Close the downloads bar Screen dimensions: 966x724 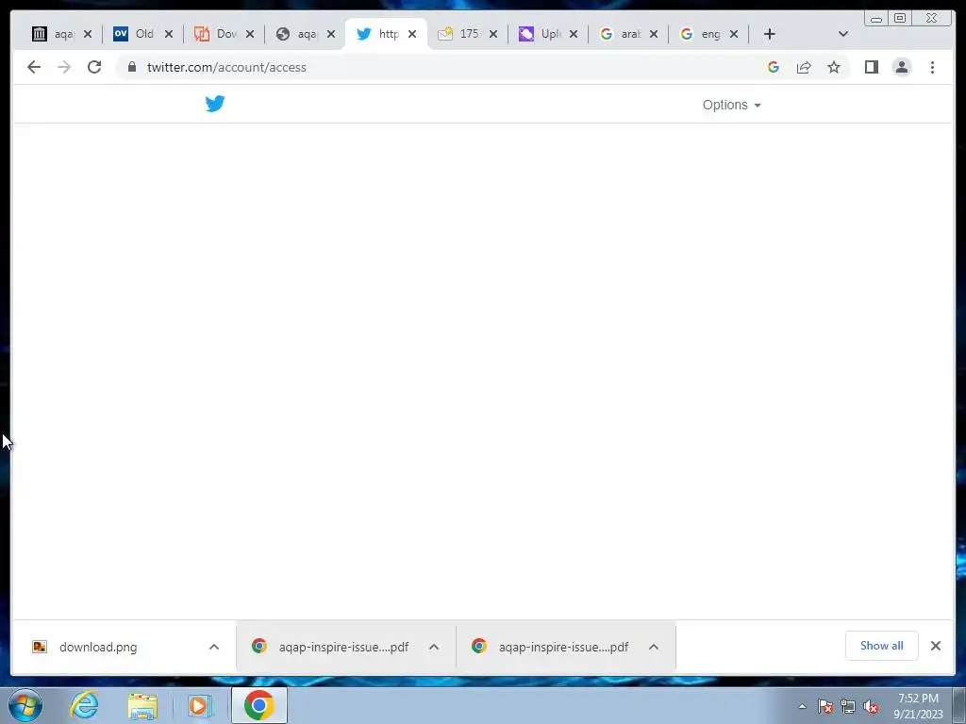(936, 646)
